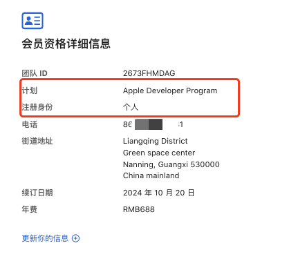Click the membership ID card icon
The width and height of the screenshot is (298, 259).
click(32, 21)
